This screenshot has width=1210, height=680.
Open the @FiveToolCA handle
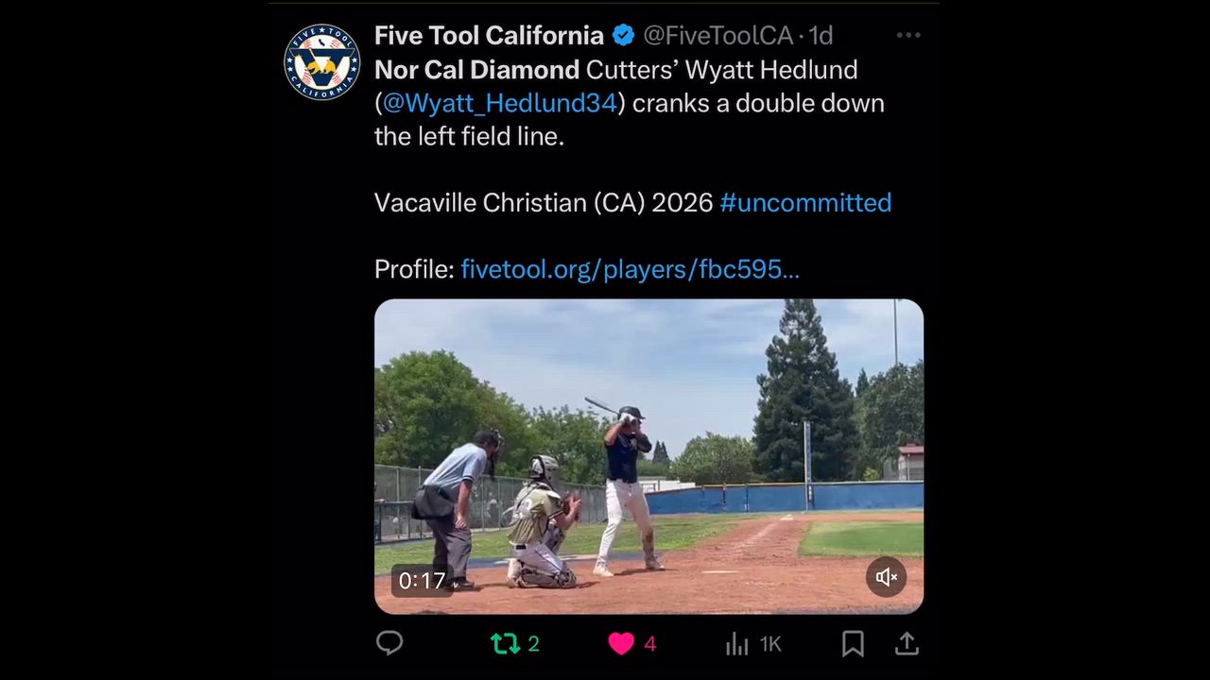click(x=717, y=36)
